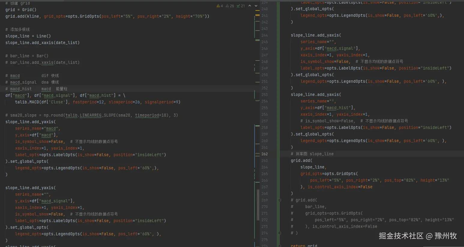Place the cursor on 'grid = Grid()'
The height and width of the screenshot is (247, 464).
21,10
